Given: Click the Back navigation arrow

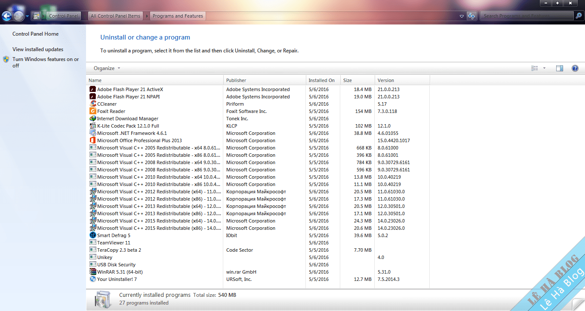Looking at the screenshot, I should 7,16.
